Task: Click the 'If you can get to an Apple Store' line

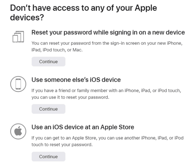Action: point(107,138)
